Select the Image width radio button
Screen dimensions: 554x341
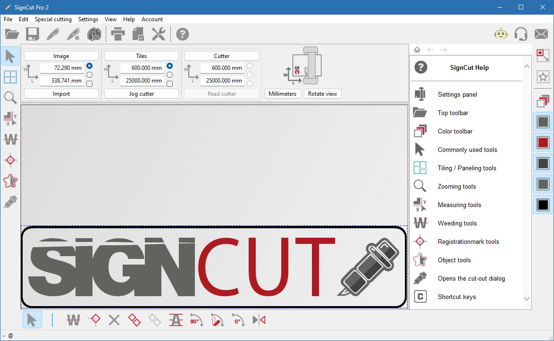(x=89, y=66)
